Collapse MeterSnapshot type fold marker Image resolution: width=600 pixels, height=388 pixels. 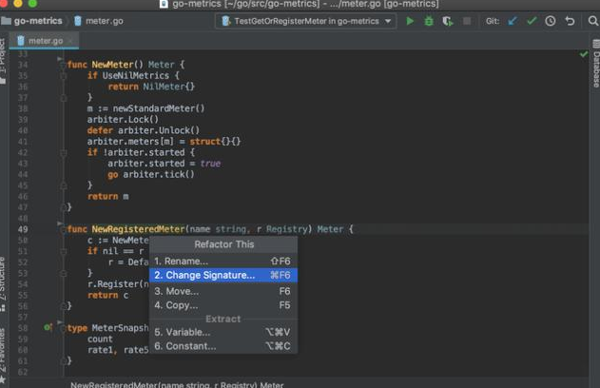63,328
